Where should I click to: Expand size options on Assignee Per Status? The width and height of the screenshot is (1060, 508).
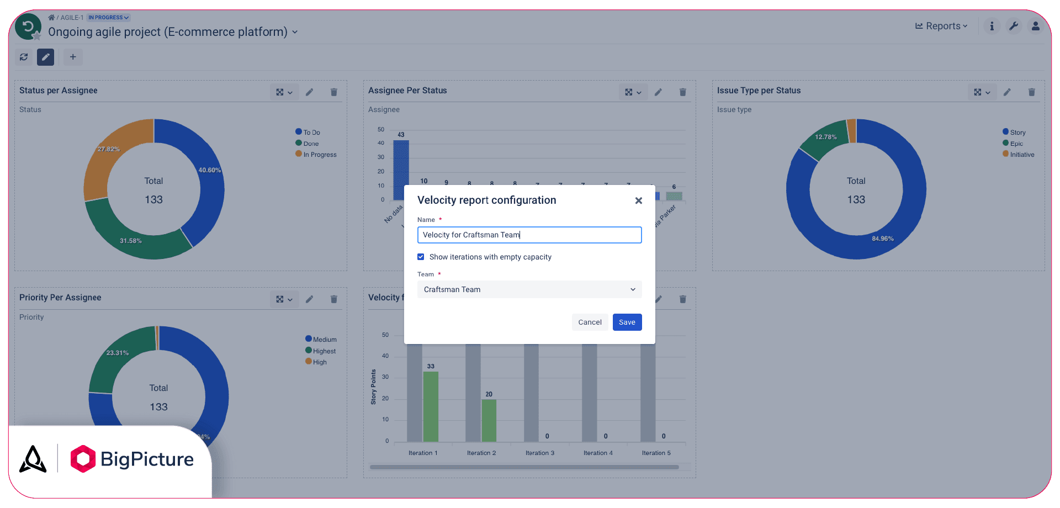pos(633,92)
